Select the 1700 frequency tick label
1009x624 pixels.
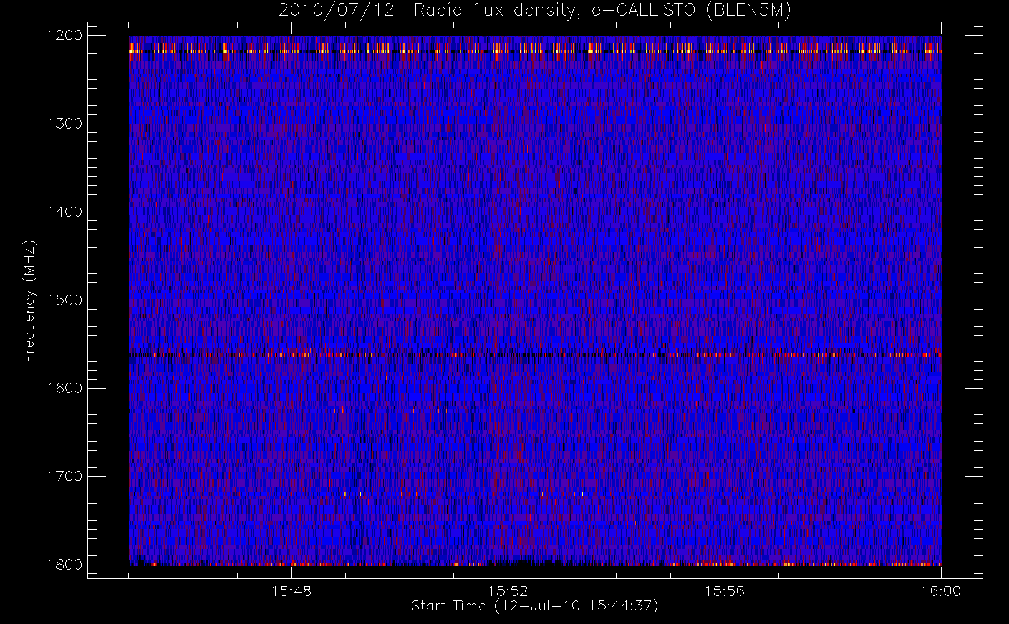65,477
